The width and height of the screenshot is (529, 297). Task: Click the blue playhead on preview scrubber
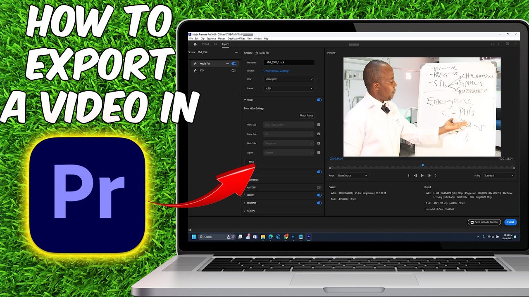(422, 165)
